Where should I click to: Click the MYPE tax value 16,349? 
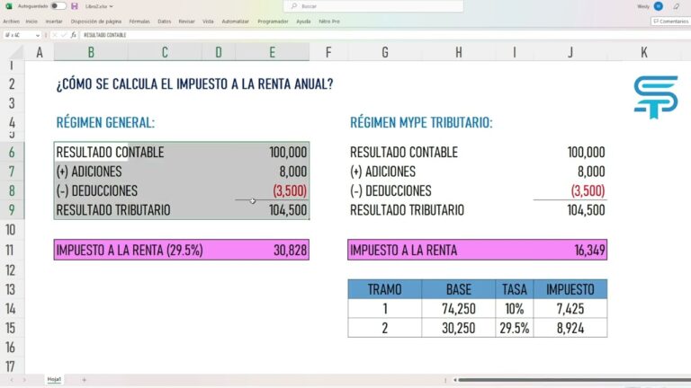(589, 251)
